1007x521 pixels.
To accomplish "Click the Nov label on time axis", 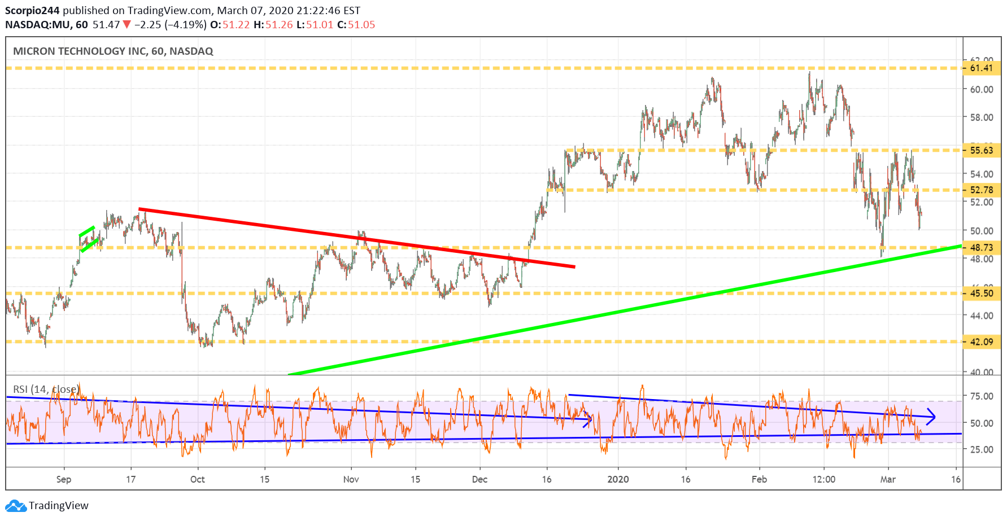I will pos(351,479).
